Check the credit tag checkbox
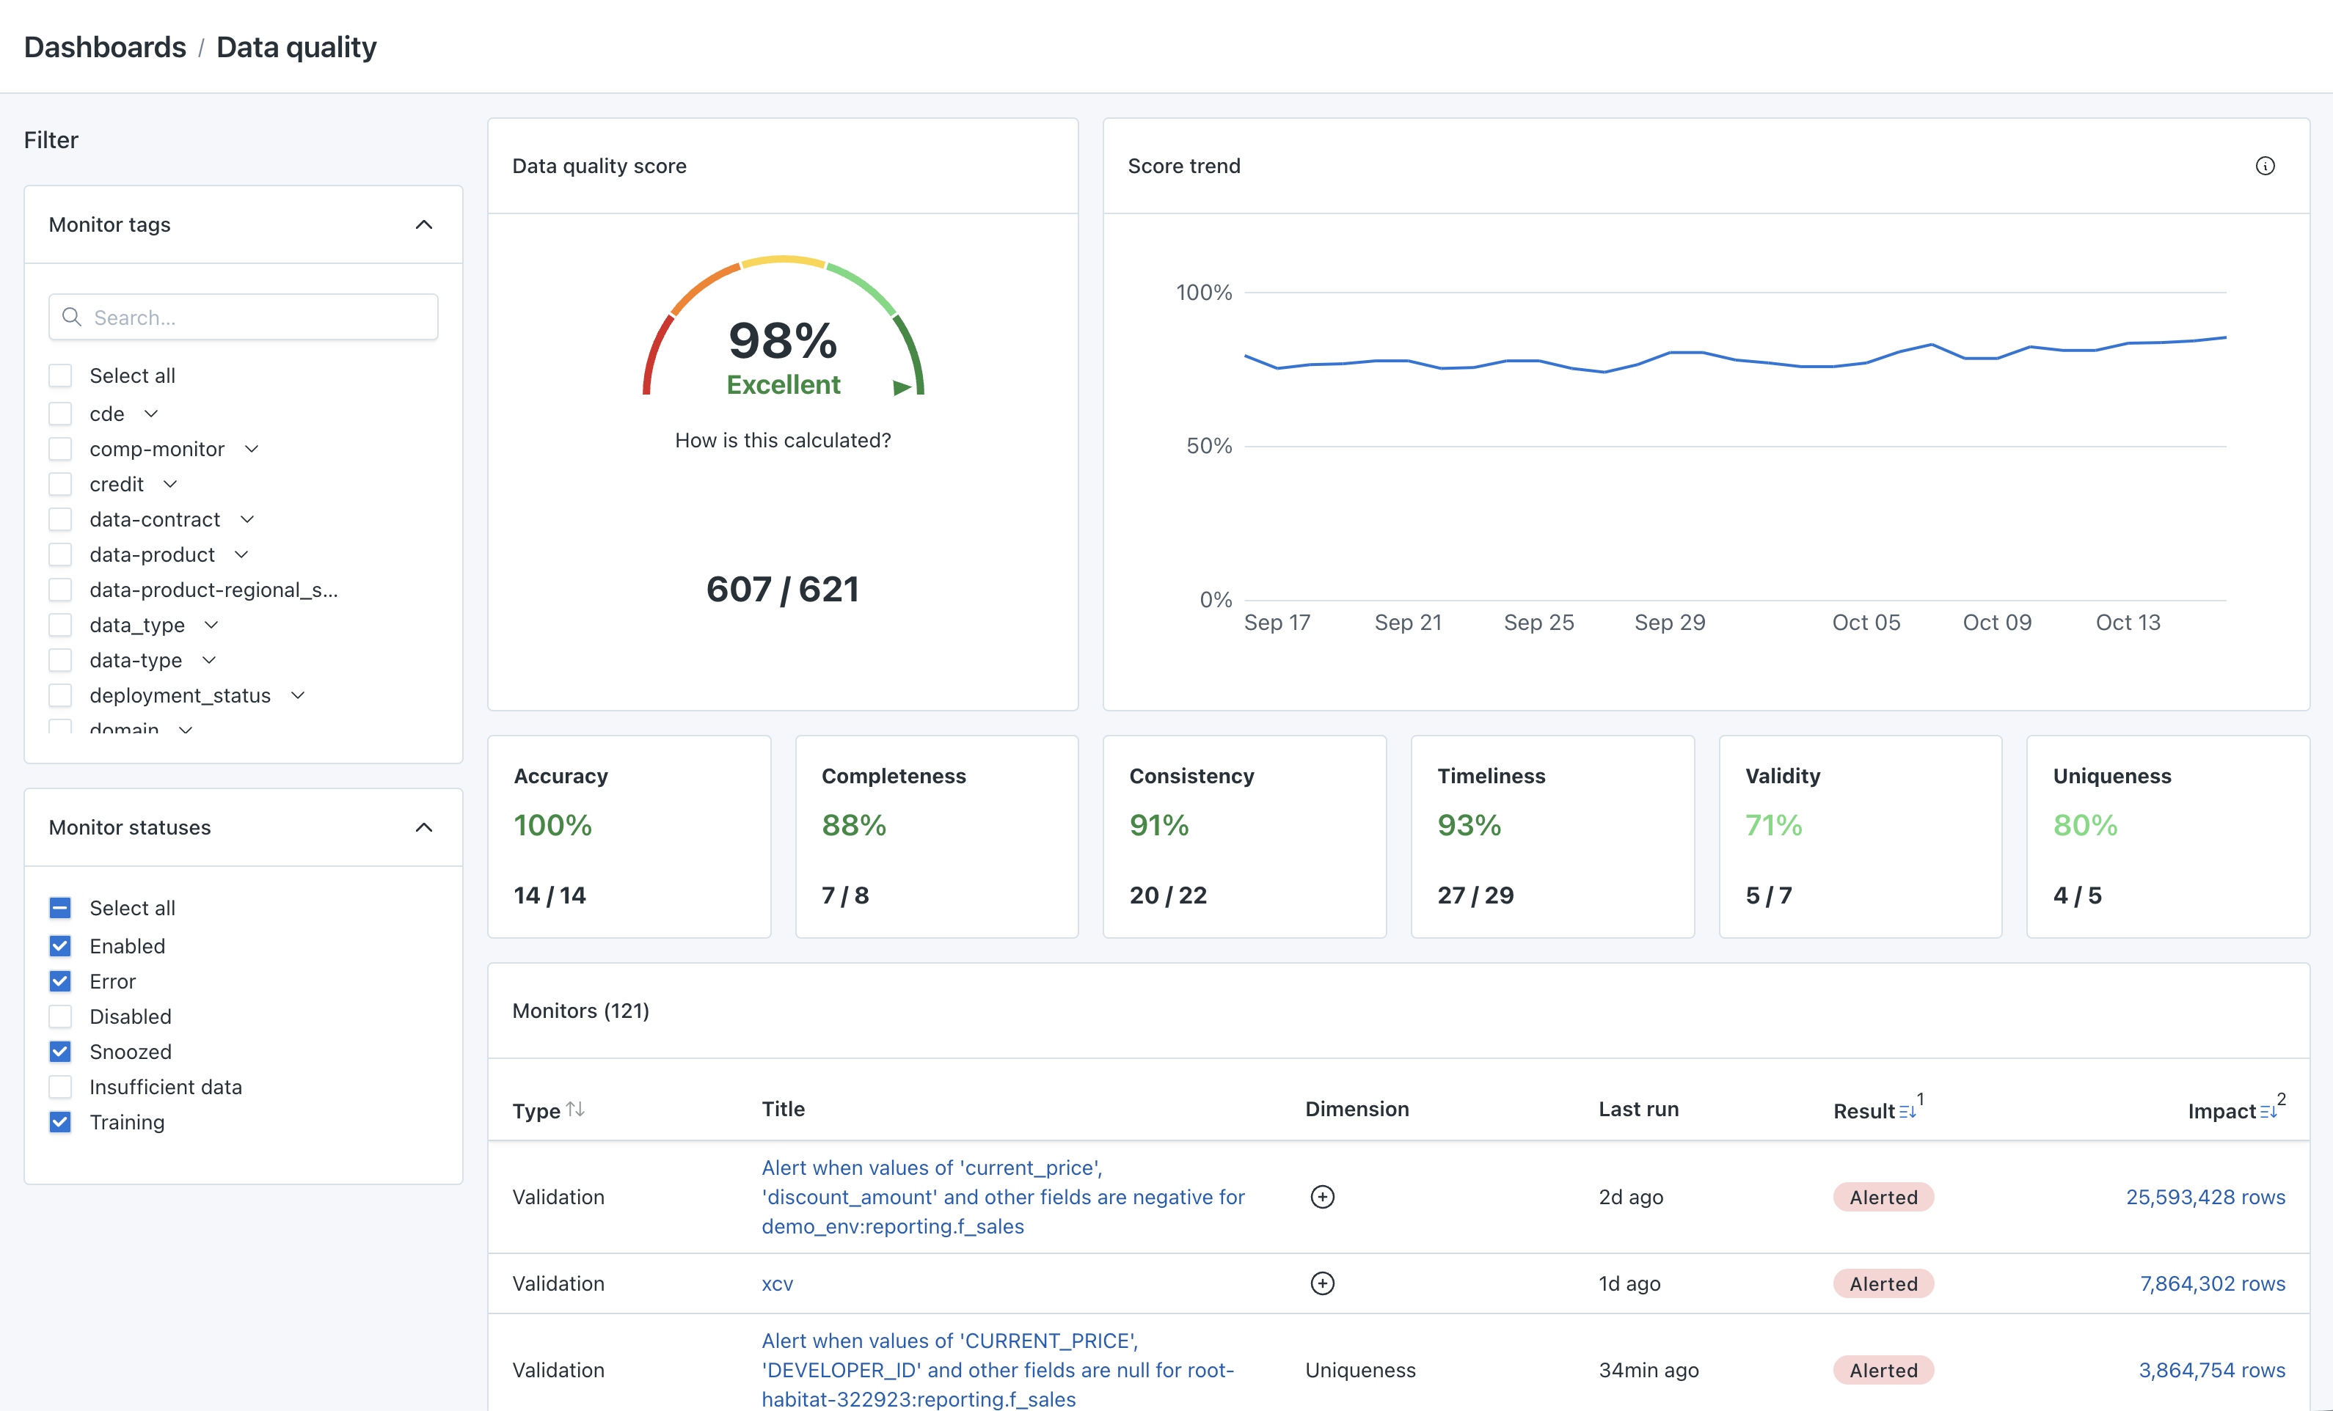Screen dimensions: 2333x1411 [x=61, y=485]
